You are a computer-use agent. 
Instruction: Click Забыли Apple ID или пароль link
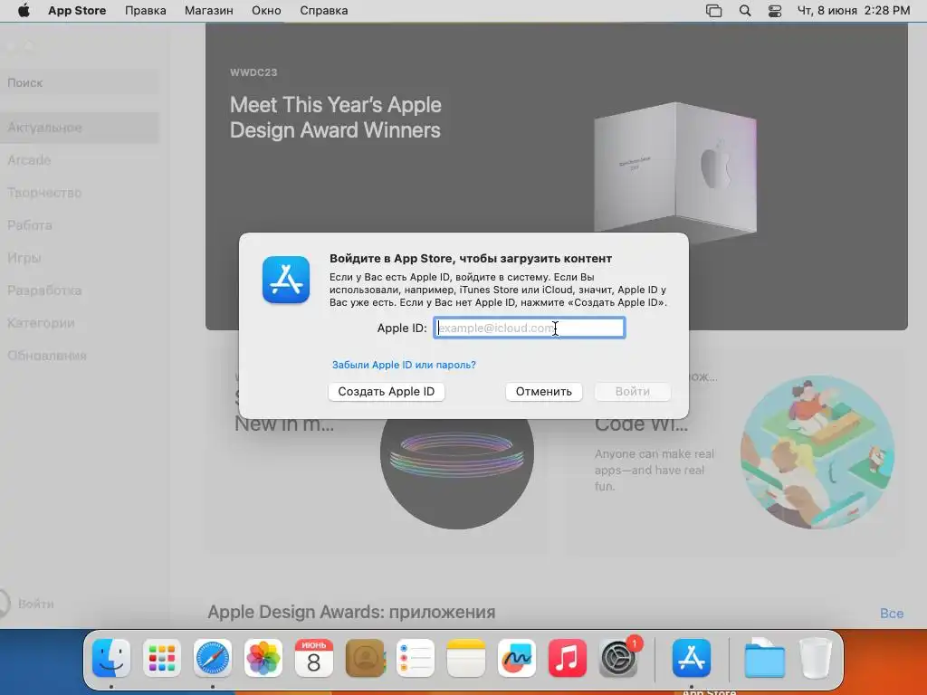(x=404, y=365)
